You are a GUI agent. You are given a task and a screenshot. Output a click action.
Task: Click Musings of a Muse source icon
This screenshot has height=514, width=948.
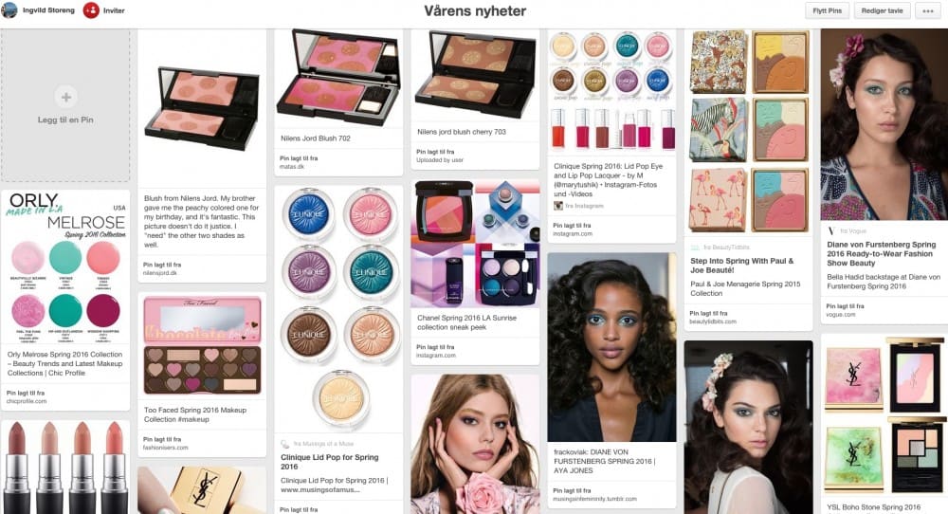285,444
